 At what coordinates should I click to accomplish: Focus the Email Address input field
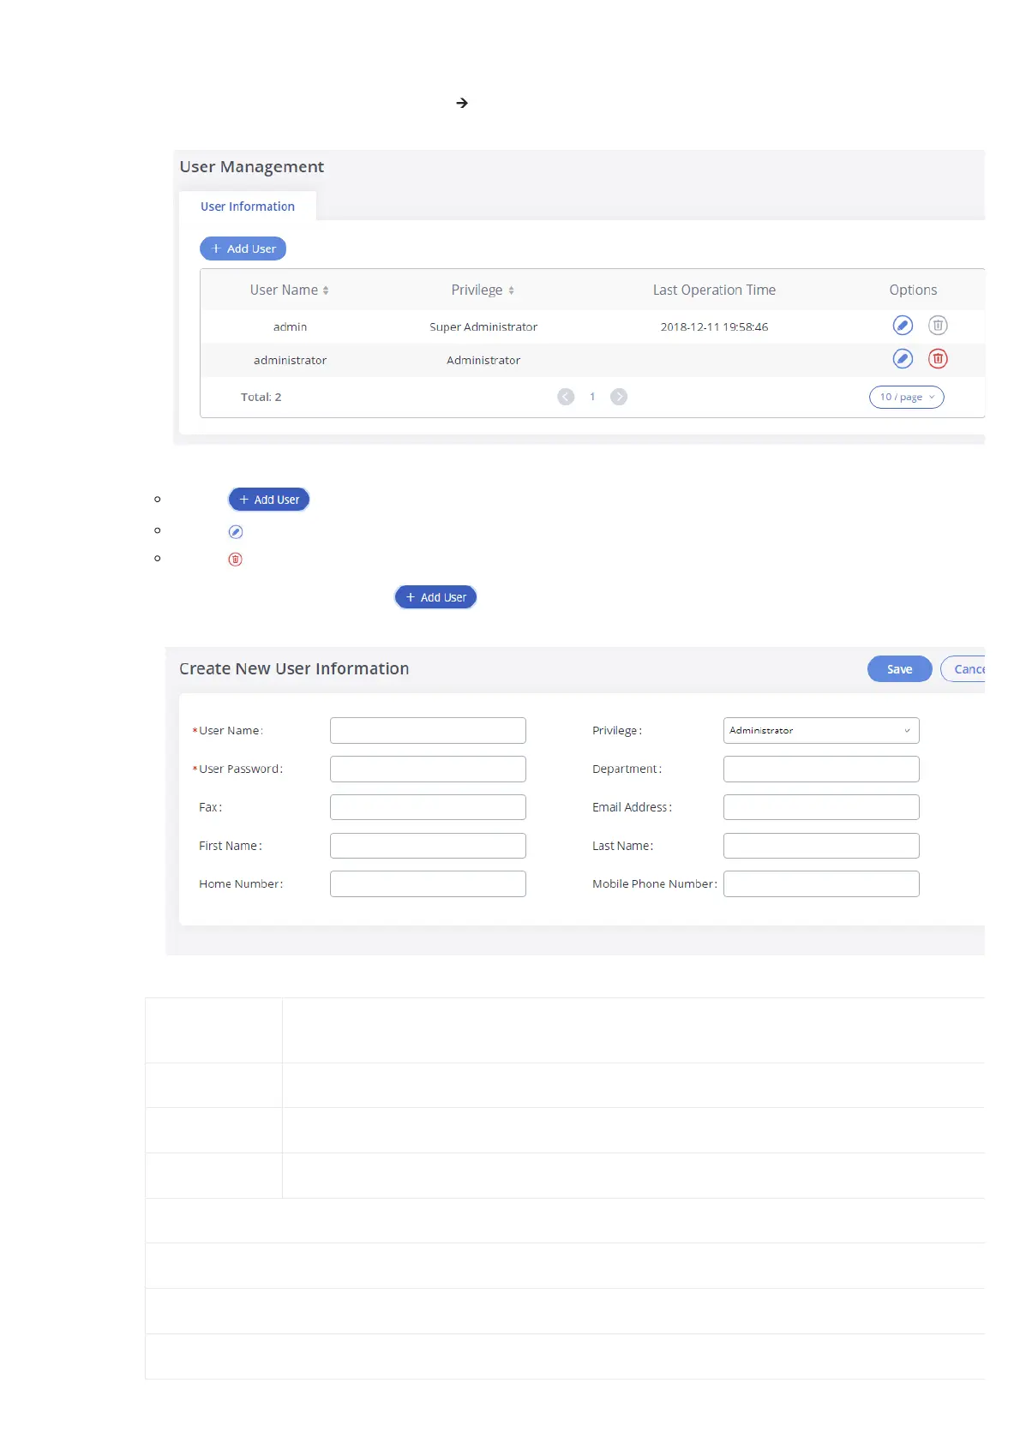tap(821, 807)
